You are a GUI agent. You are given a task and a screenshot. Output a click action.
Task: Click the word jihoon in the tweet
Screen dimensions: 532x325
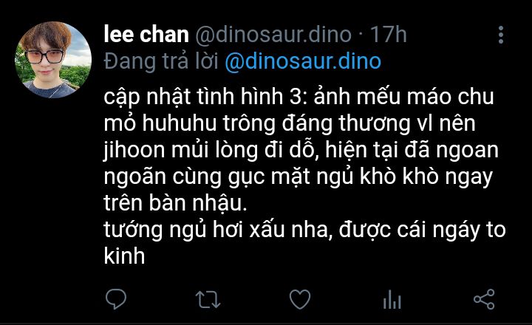pyautogui.click(x=134, y=150)
